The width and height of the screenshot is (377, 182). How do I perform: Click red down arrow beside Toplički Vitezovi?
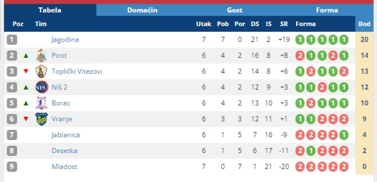26,71
